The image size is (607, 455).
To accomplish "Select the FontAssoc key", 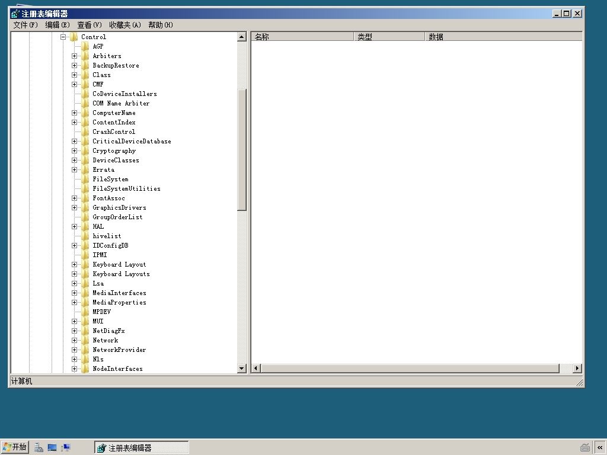I will tap(108, 198).
